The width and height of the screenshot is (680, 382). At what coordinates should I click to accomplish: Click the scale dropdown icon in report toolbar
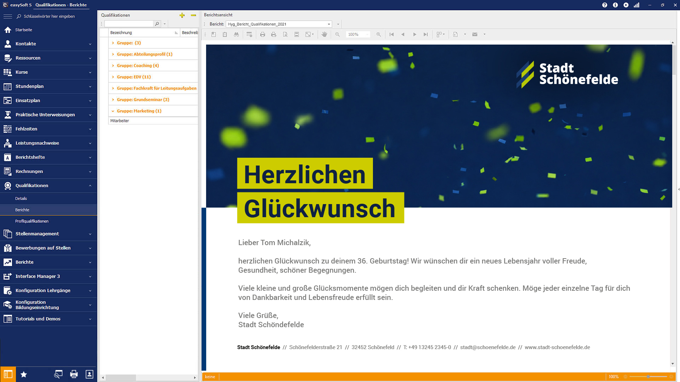click(x=310, y=34)
